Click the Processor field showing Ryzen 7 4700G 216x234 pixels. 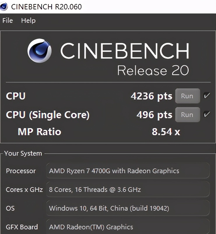tap(128, 171)
